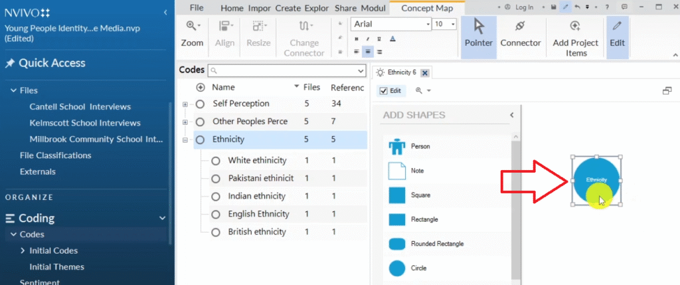Click the Log In button
The image size is (680, 285).
click(518, 7)
